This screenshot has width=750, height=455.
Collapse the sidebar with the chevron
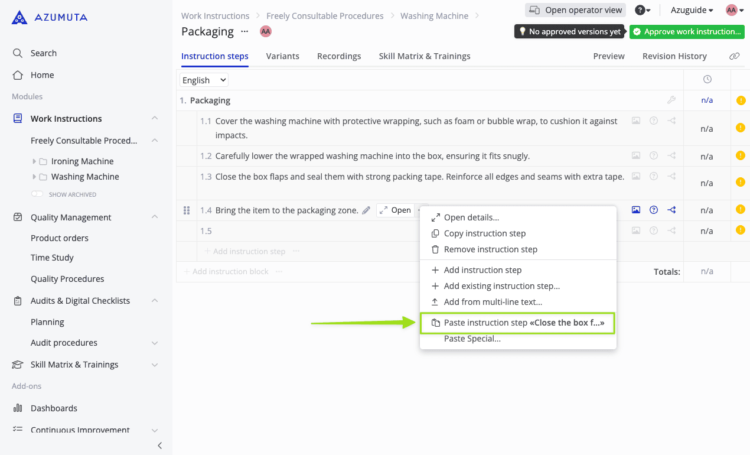pos(159,446)
